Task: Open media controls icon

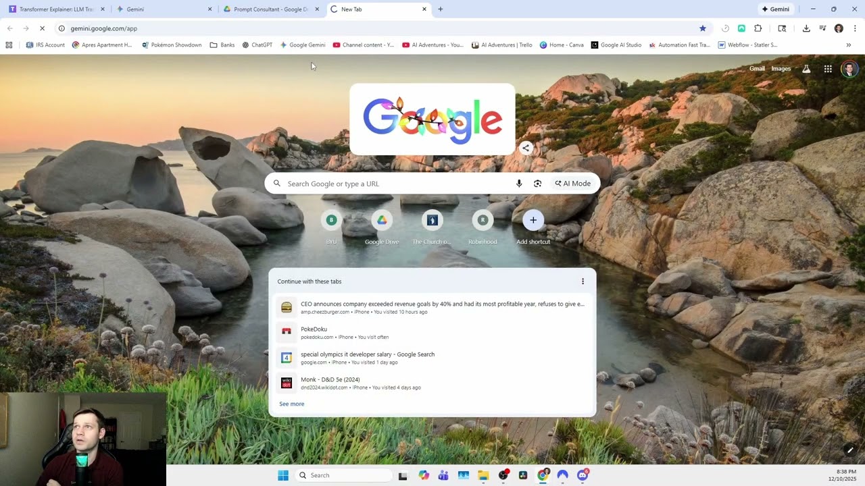Action: [822, 28]
